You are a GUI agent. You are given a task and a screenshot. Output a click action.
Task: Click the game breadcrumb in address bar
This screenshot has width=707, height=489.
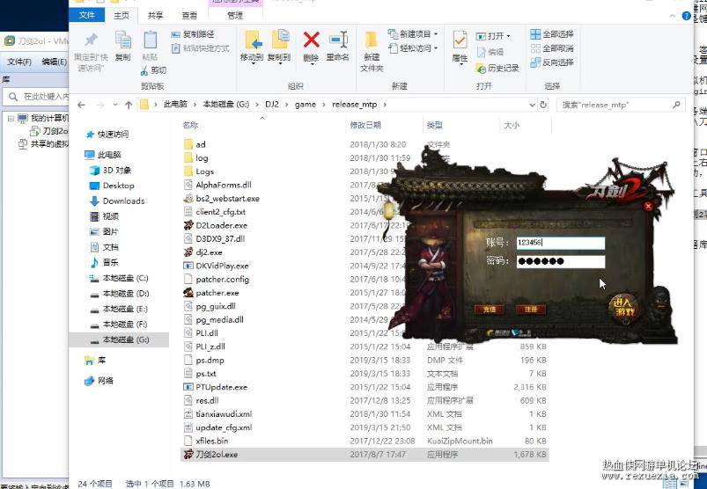pos(306,105)
